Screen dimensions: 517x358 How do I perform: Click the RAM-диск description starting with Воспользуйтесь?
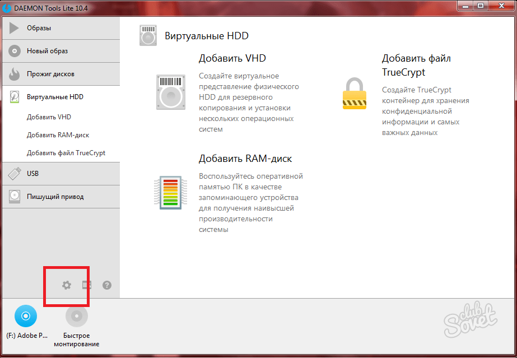click(x=251, y=203)
